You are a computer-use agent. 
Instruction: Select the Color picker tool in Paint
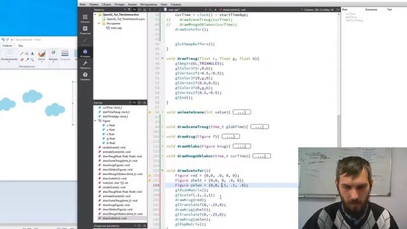coord(27,60)
